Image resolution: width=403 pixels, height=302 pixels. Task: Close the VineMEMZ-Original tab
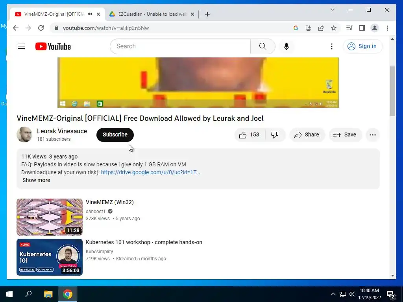pos(98,14)
